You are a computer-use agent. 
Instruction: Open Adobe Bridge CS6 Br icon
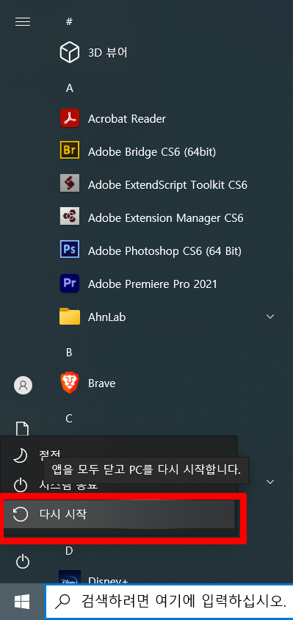[x=70, y=151]
